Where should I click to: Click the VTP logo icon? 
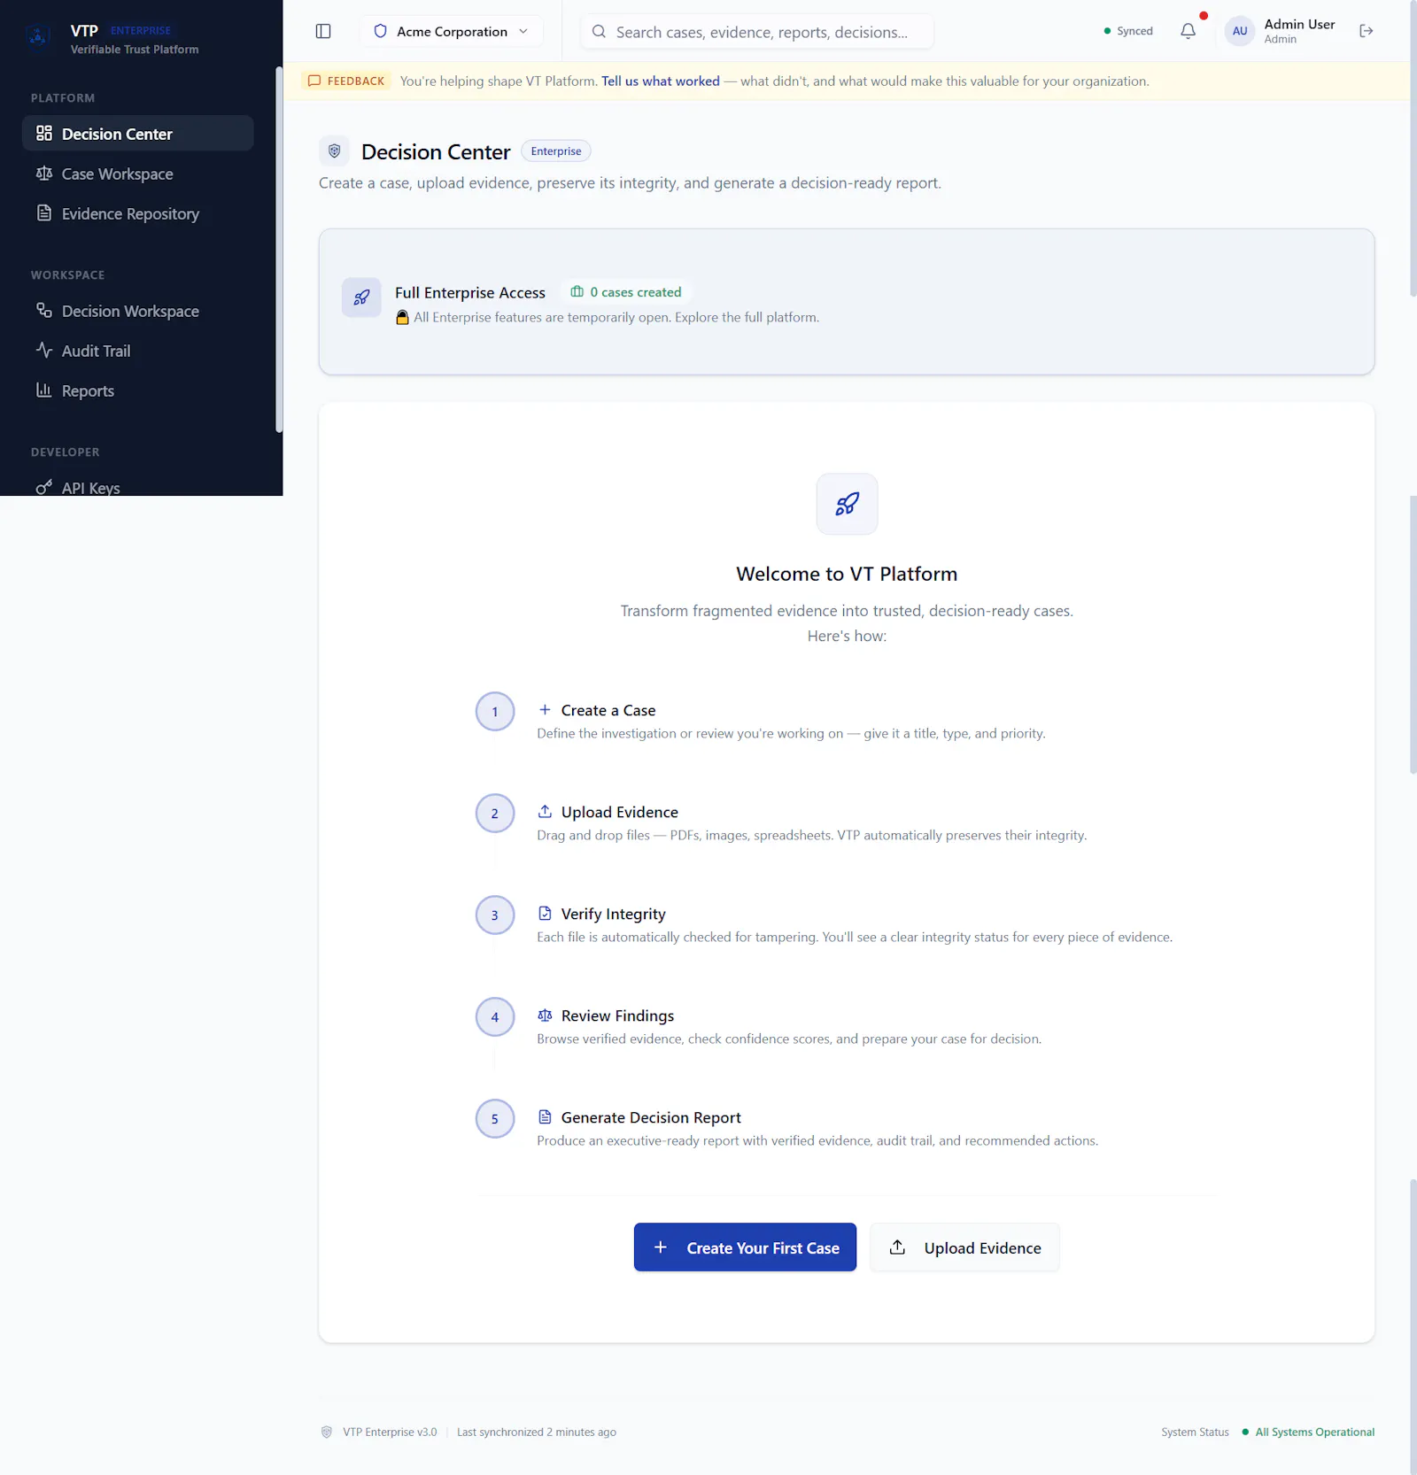tap(39, 37)
